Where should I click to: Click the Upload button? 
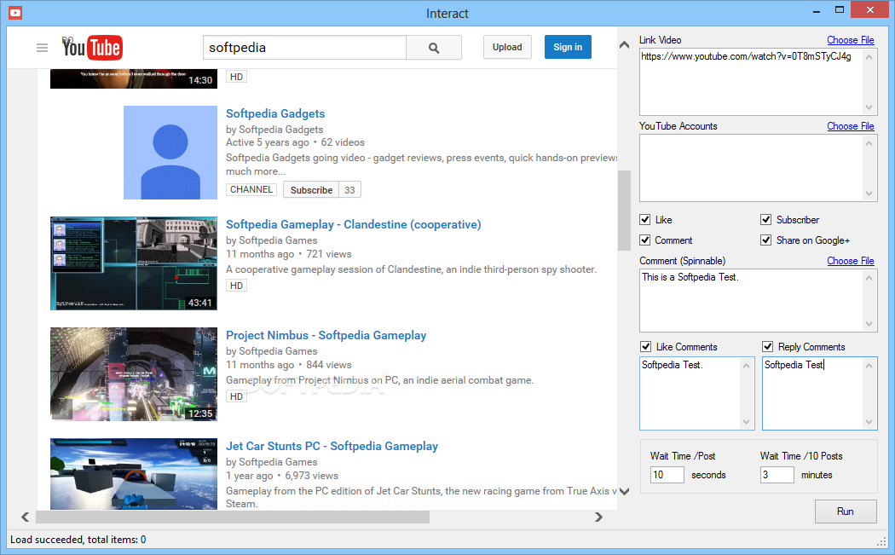pos(507,48)
